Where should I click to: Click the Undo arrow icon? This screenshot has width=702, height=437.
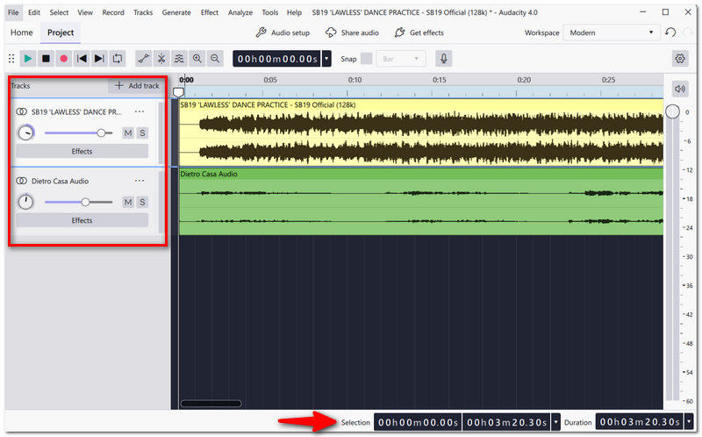[x=670, y=32]
